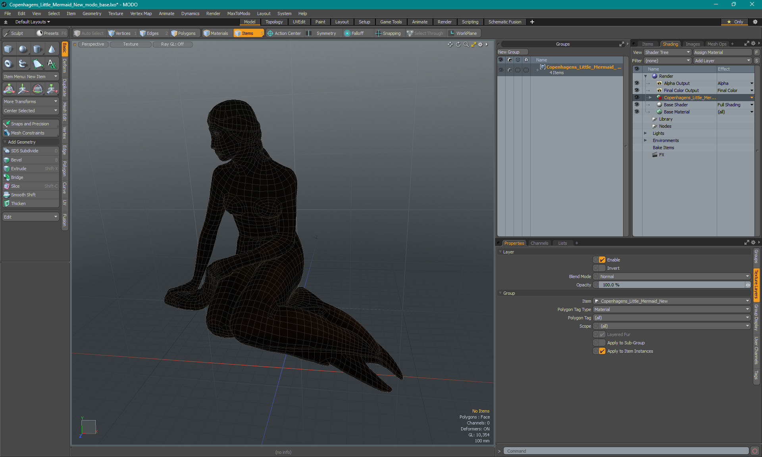Open the More Transforms dropdown

pyautogui.click(x=31, y=102)
